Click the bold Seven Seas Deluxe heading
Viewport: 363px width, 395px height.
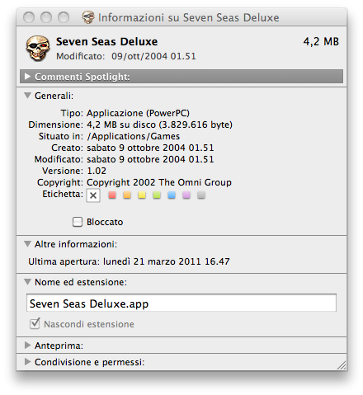click(106, 42)
